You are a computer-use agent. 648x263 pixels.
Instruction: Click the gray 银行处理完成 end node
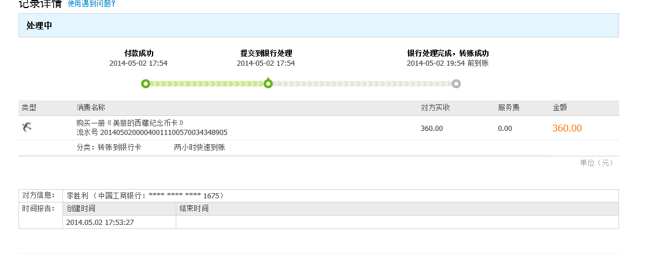coord(456,84)
